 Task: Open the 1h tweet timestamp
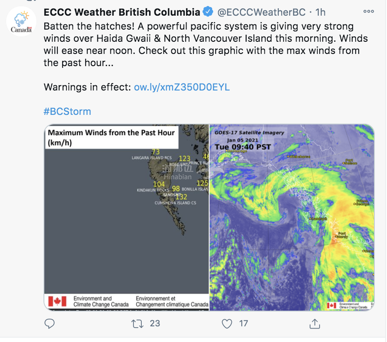[x=320, y=12]
